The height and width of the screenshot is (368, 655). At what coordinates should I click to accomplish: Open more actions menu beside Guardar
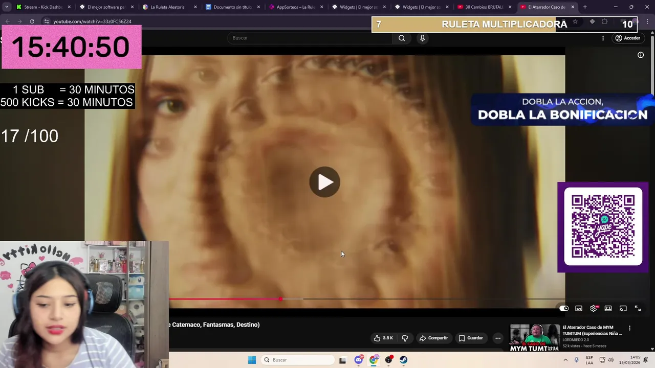[498, 338]
